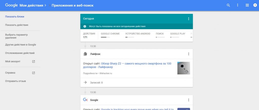Go to Мои действия breadcrumb
Screen dimensions: 259x110
(x=31, y=6)
